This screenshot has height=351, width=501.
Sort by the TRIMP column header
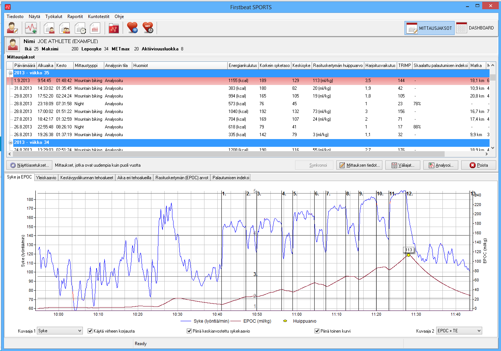click(x=404, y=65)
